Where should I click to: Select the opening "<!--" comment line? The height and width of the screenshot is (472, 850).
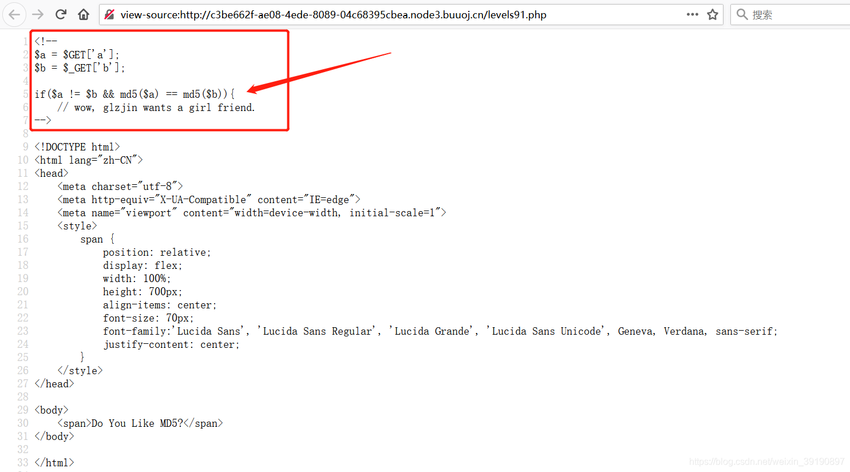coord(46,41)
